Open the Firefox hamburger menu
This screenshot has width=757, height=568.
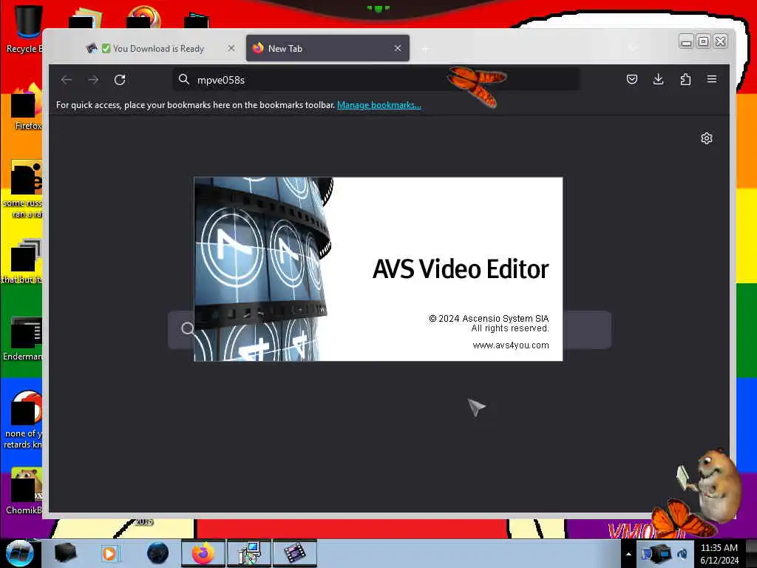point(712,79)
